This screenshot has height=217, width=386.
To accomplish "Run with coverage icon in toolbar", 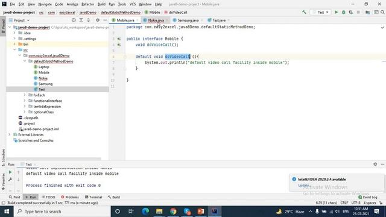I will point(351,12).
